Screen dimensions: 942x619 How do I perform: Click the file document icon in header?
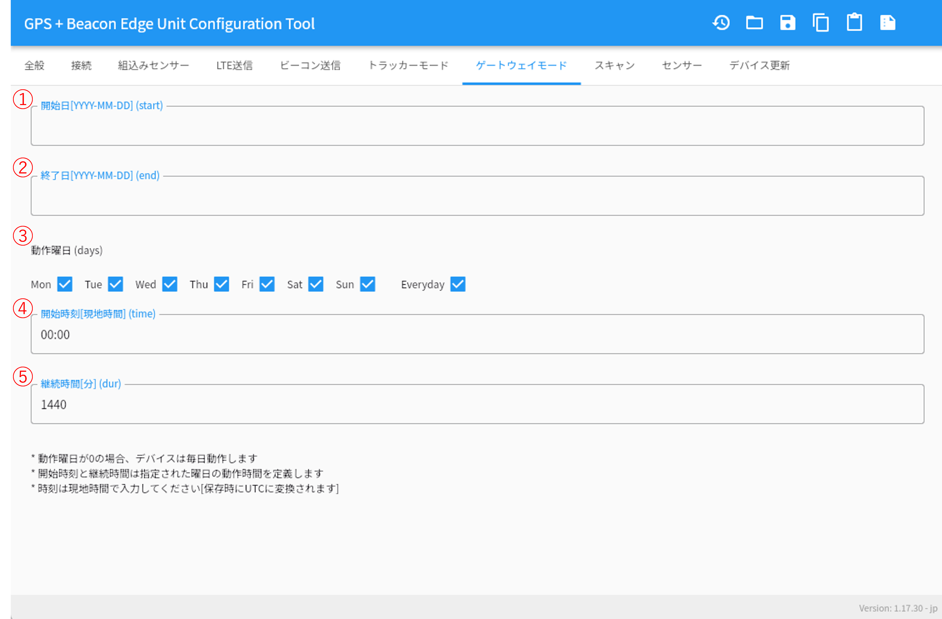tap(888, 23)
